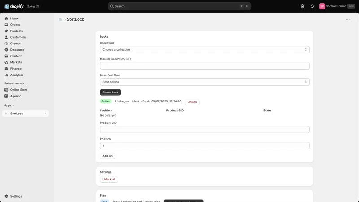Click the search magnifier icon
The image size is (359, 202).
click(112, 6)
